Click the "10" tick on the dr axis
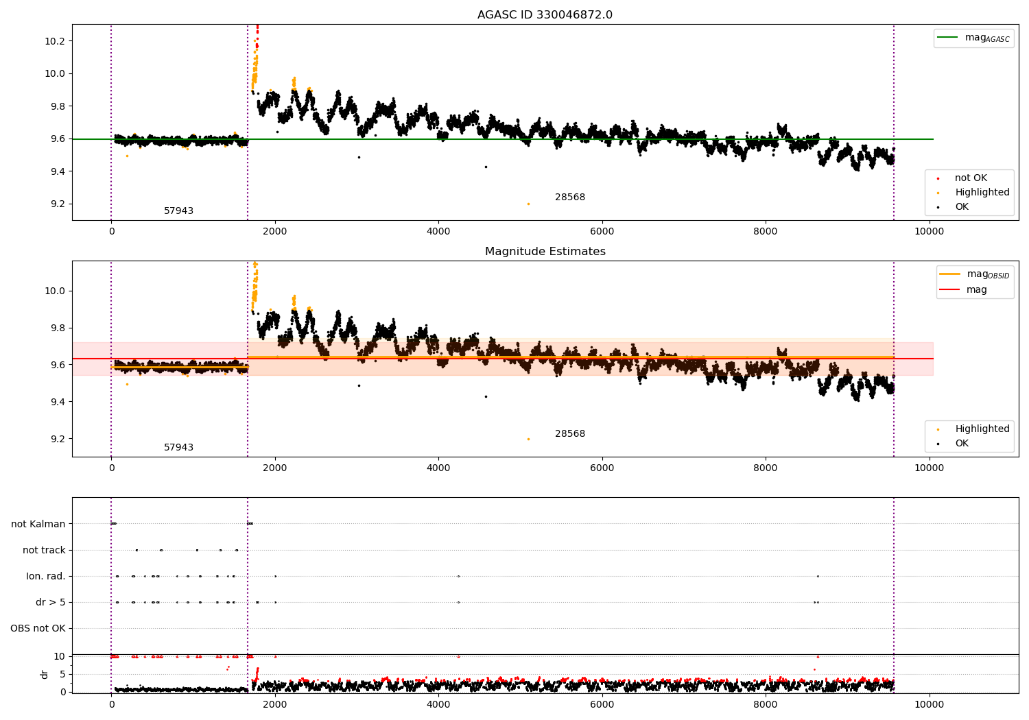1029x720 pixels. (x=60, y=656)
